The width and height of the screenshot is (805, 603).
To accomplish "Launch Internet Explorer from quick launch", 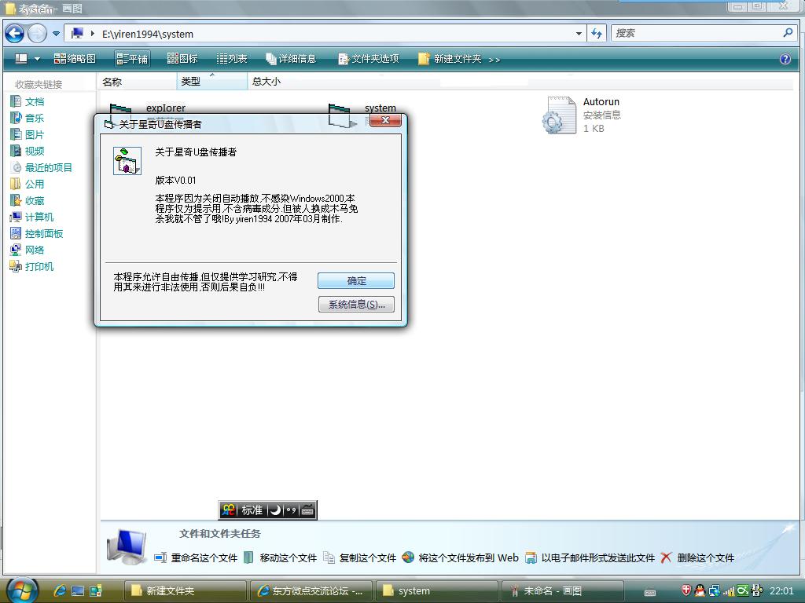I will point(60,590).
